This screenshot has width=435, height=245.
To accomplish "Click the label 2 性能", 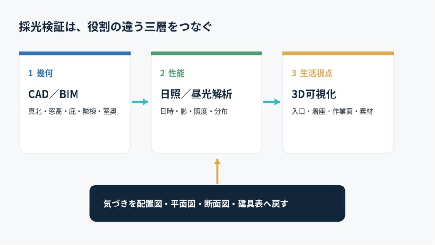I will pyautogui.click(x=172, y=73).
